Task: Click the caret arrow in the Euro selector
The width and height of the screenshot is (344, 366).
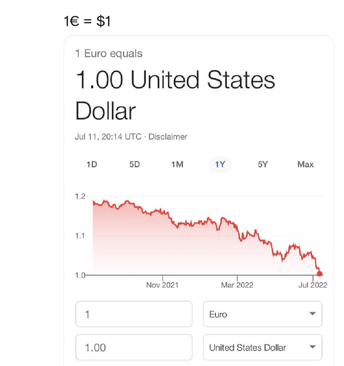Action: point(312,314)
